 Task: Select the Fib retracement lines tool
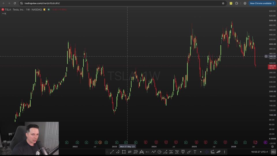[136, 152]
